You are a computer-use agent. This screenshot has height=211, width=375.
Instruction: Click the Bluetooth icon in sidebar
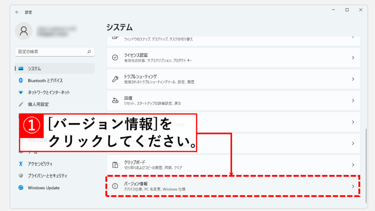tap(21, 80)
